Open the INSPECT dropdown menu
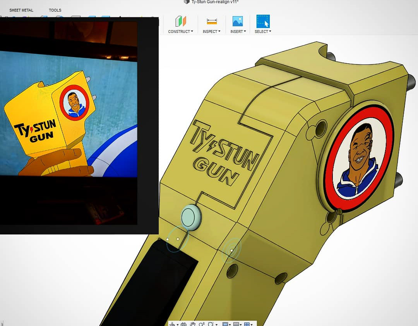Image resolution: width=418 pixels, height=326 pixels. (x=211, y=31)
